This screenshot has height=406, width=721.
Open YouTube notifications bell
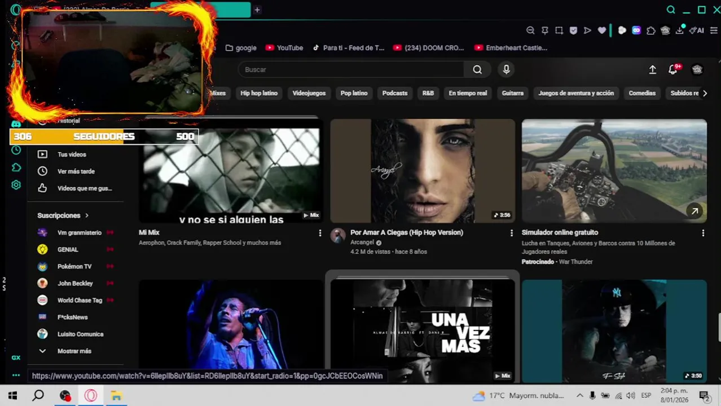click(673, 69)
